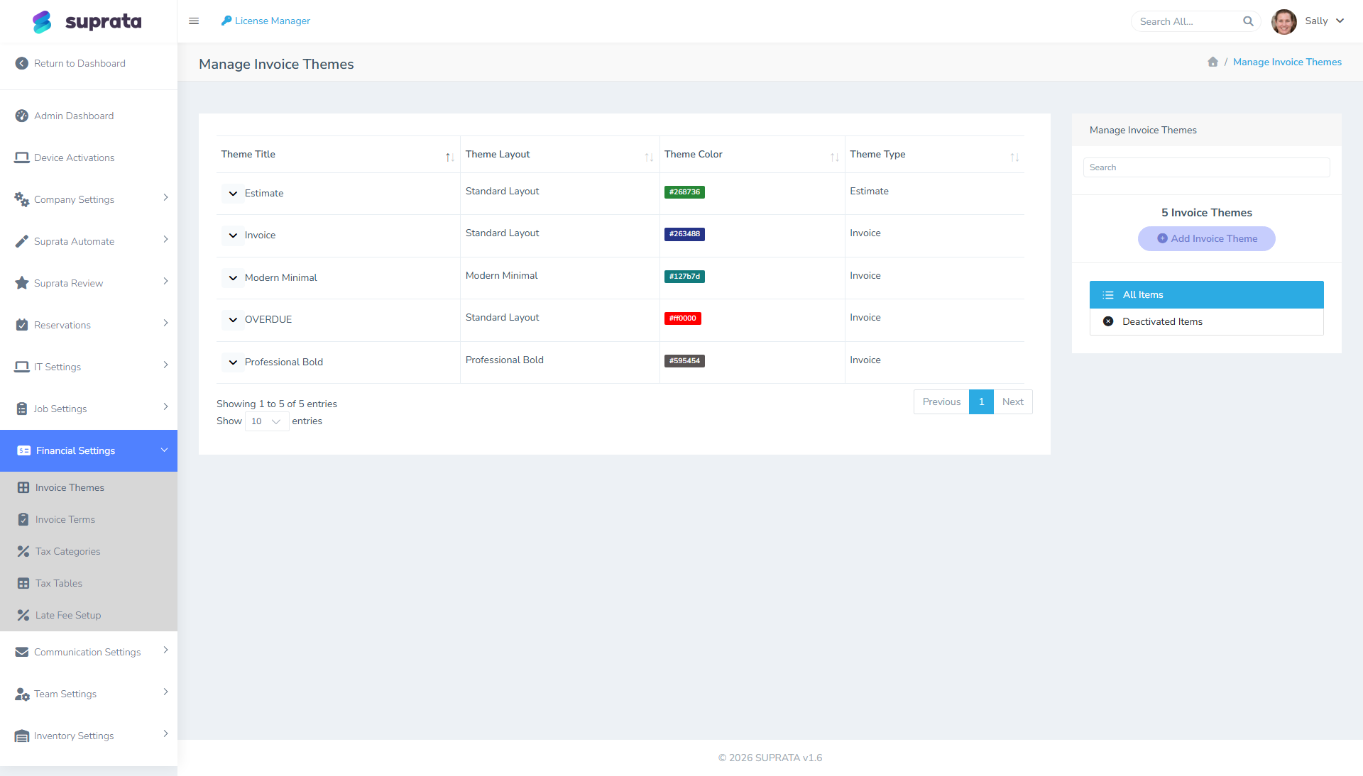Click the Tax Categories percent icon
The image size is (1363, 776).
click(23, 551)
